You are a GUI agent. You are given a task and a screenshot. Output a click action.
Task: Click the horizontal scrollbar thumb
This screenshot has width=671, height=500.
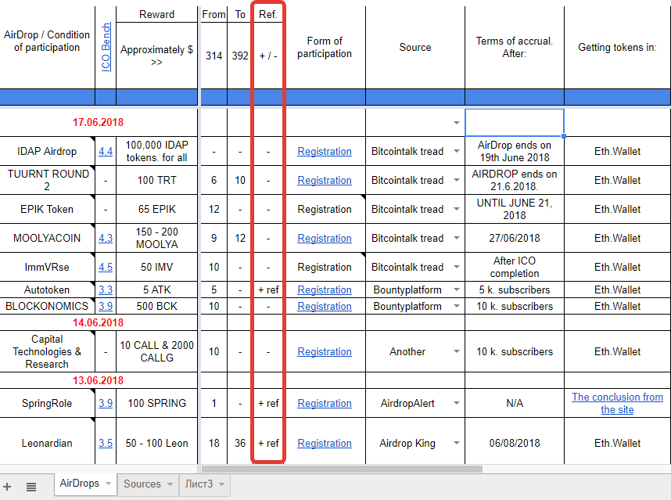[x=342, y=469]
